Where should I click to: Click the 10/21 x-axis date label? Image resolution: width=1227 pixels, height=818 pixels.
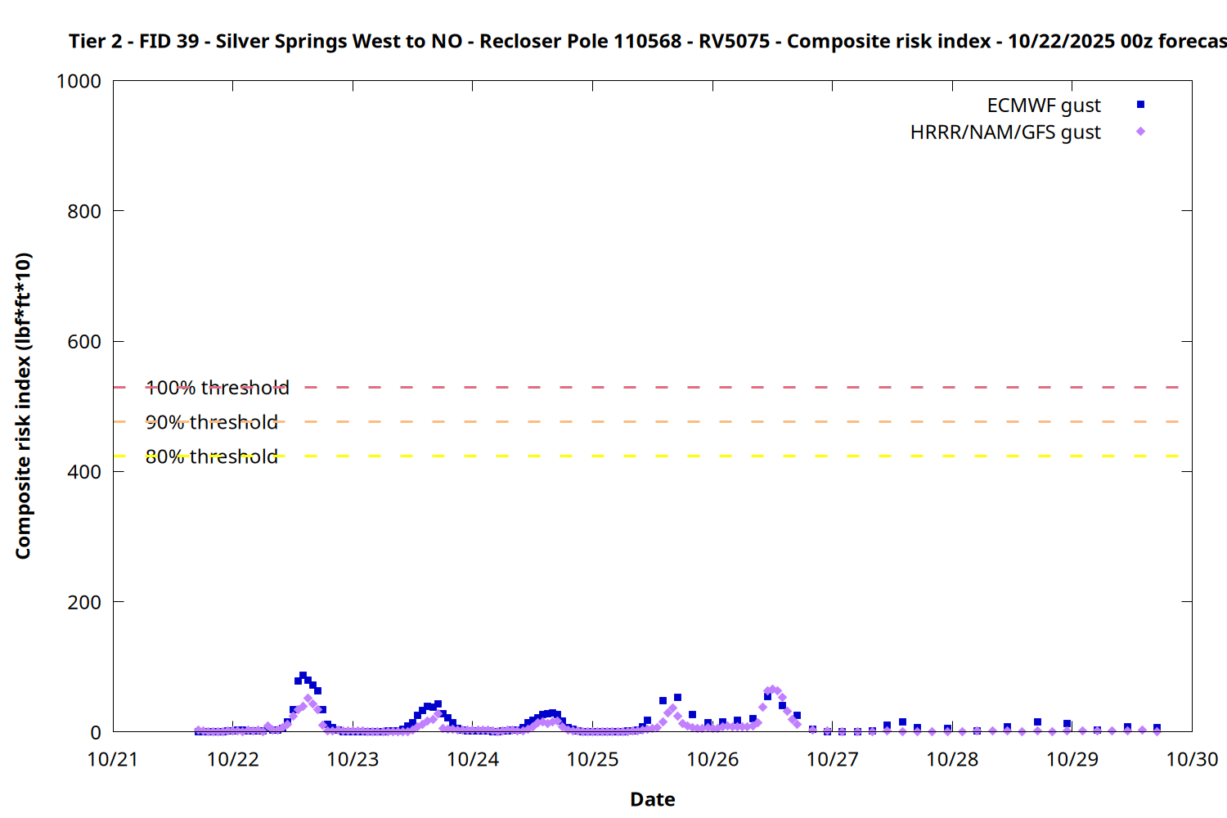coord(113,759)
